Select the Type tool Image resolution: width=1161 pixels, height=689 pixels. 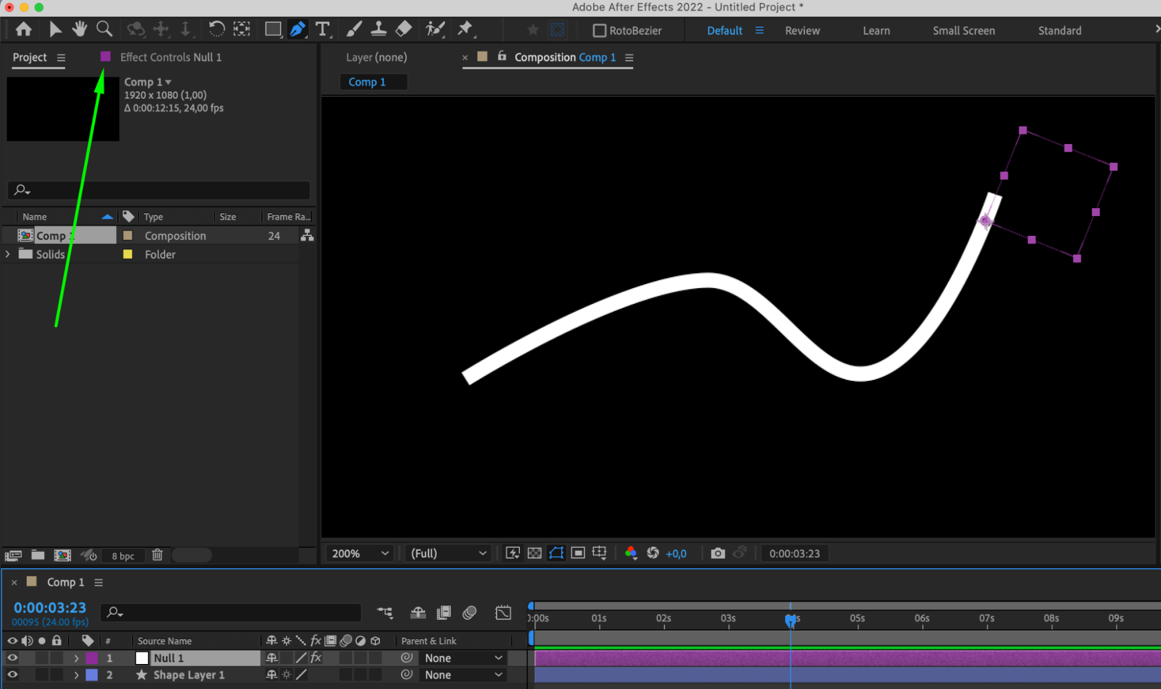tap(322, 29)
